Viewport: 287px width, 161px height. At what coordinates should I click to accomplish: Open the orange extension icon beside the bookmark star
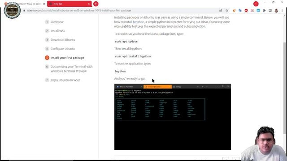click(x=234, y=10)
